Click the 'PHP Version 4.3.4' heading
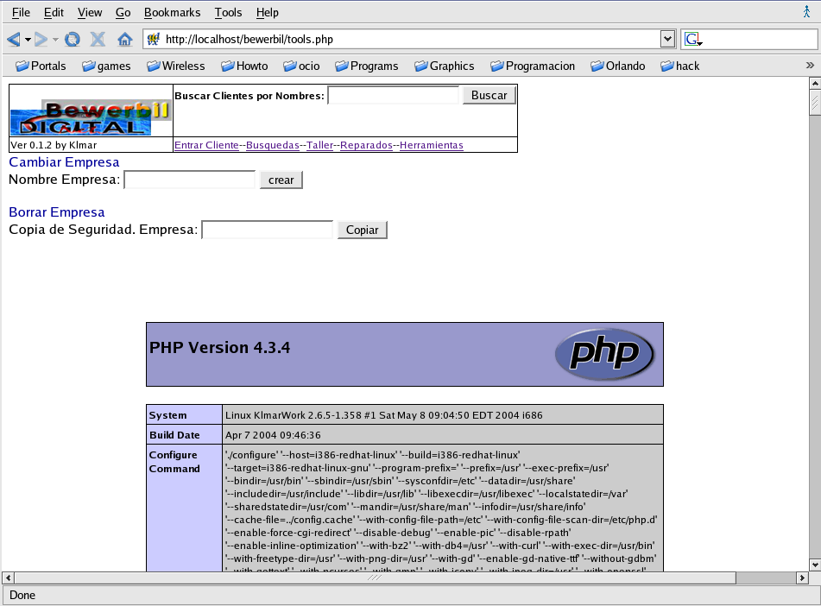Screen dimensions: 821x606 tap(219, 347)
